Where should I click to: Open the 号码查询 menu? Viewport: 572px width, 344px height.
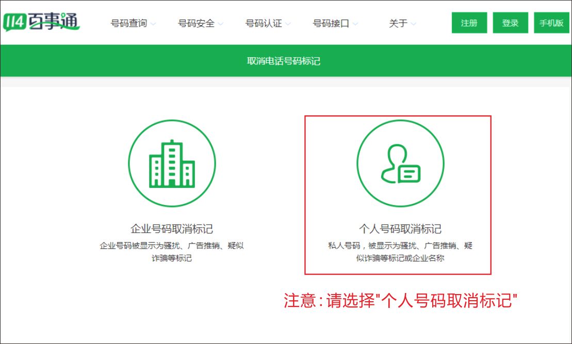(129, 23)
